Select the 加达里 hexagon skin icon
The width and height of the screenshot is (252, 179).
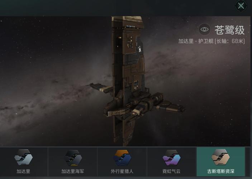pos(23,158)
